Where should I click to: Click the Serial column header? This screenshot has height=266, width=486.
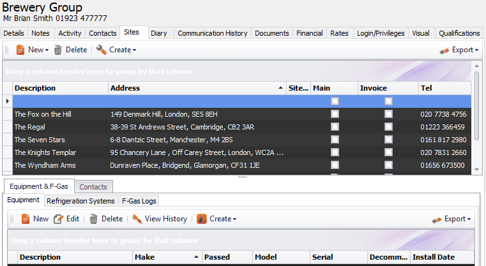point(338,257)
